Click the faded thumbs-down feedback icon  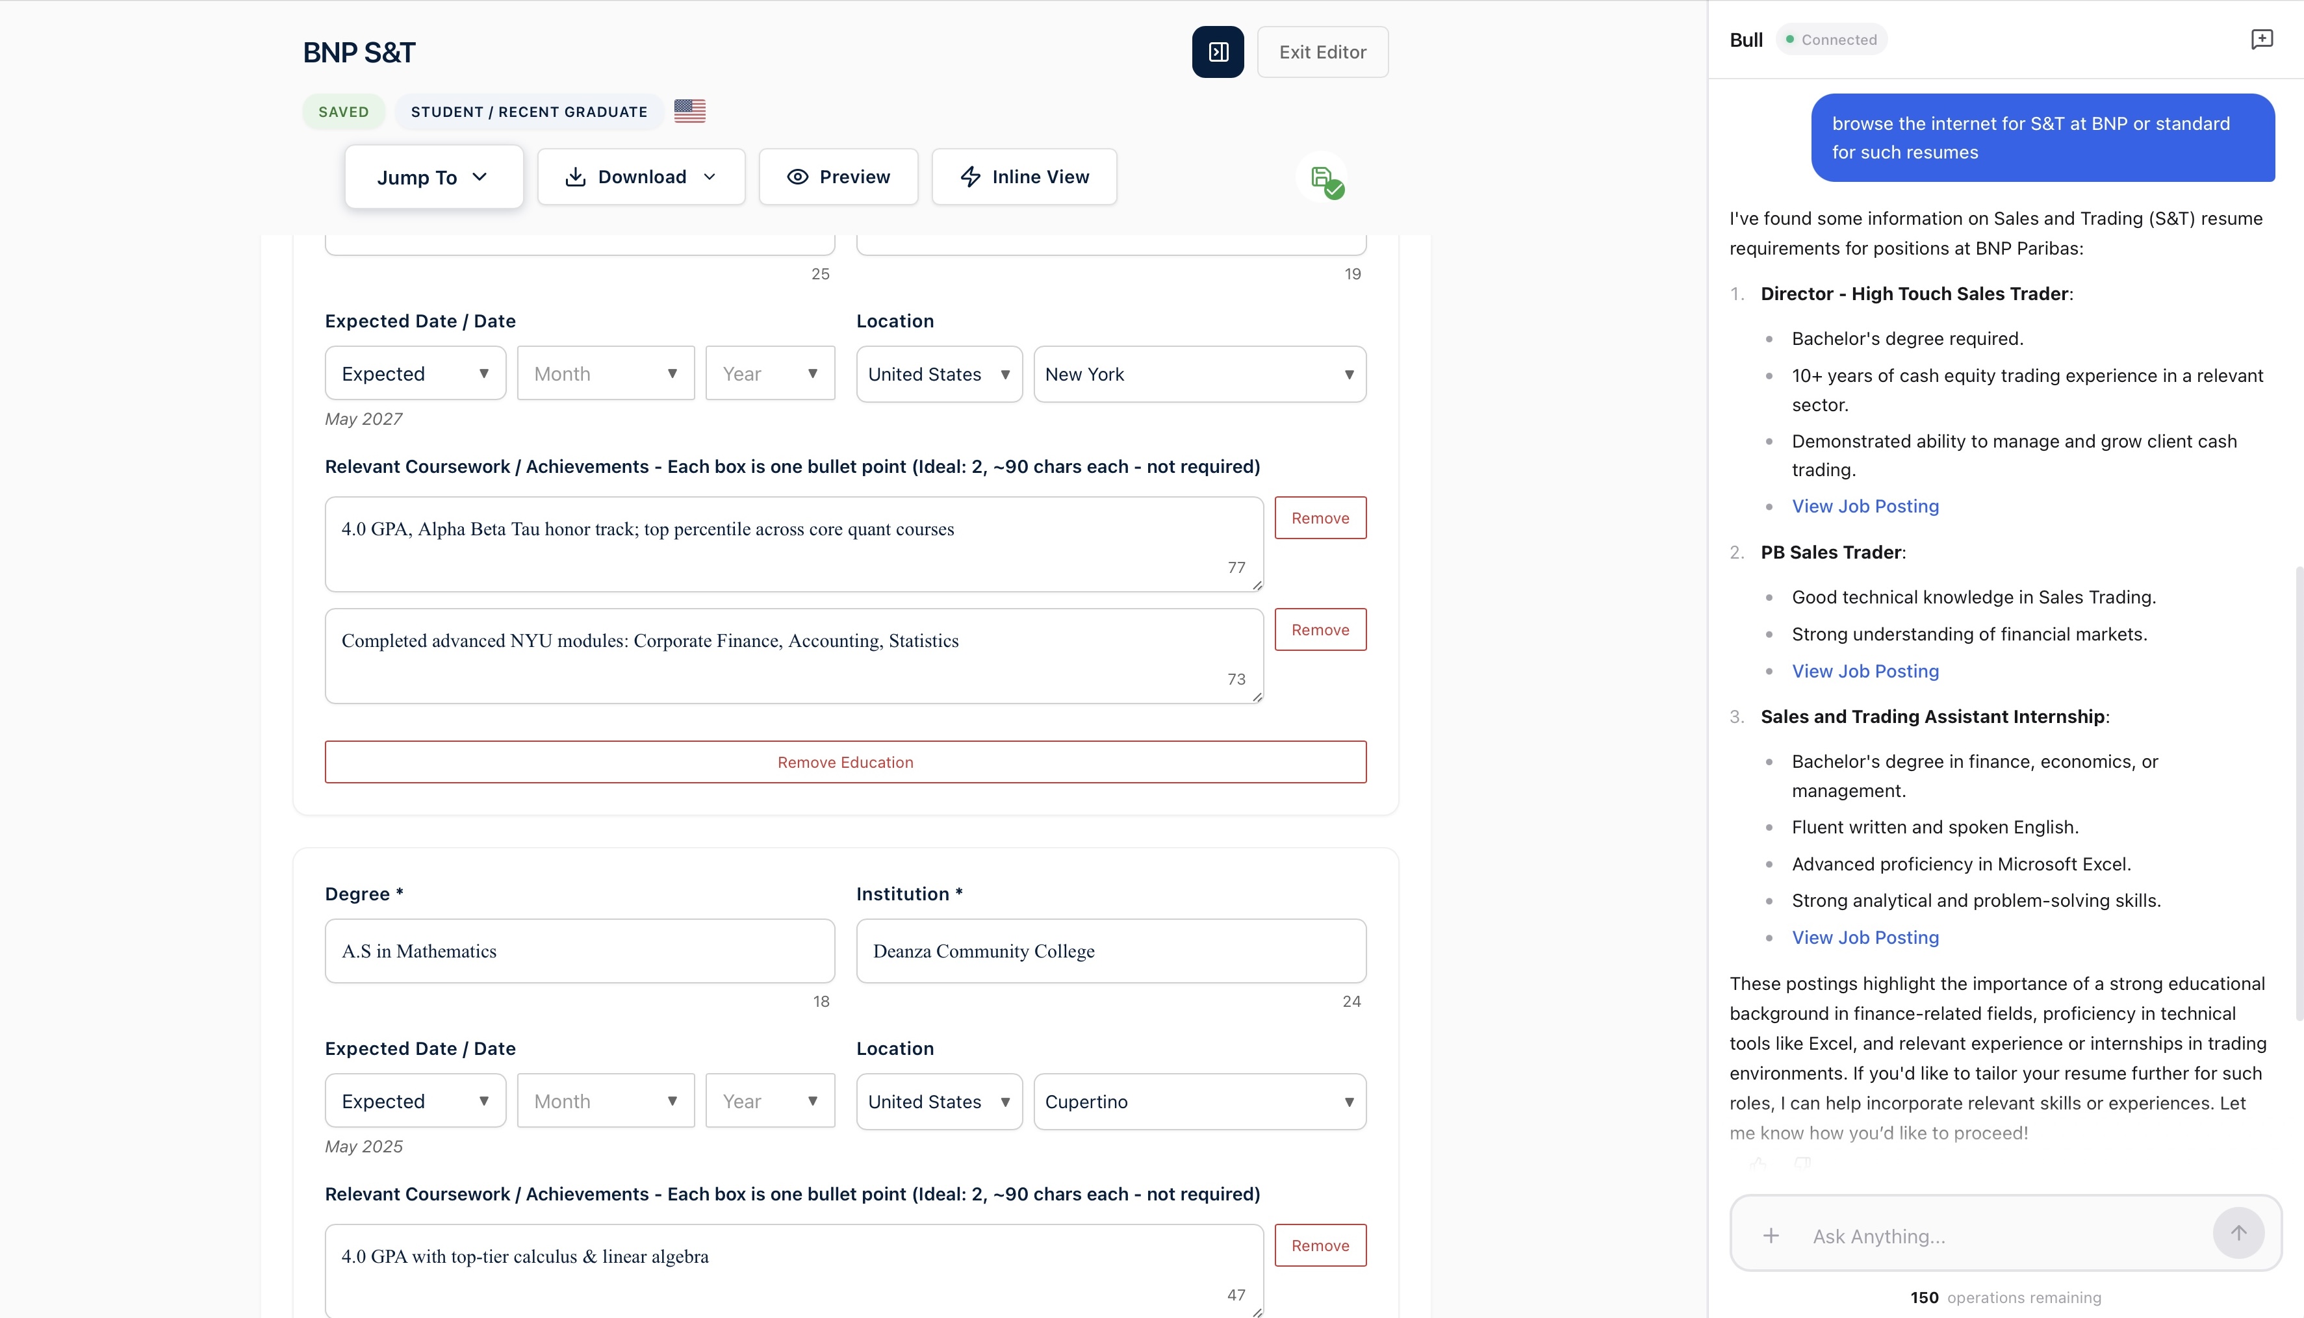1802,1163
